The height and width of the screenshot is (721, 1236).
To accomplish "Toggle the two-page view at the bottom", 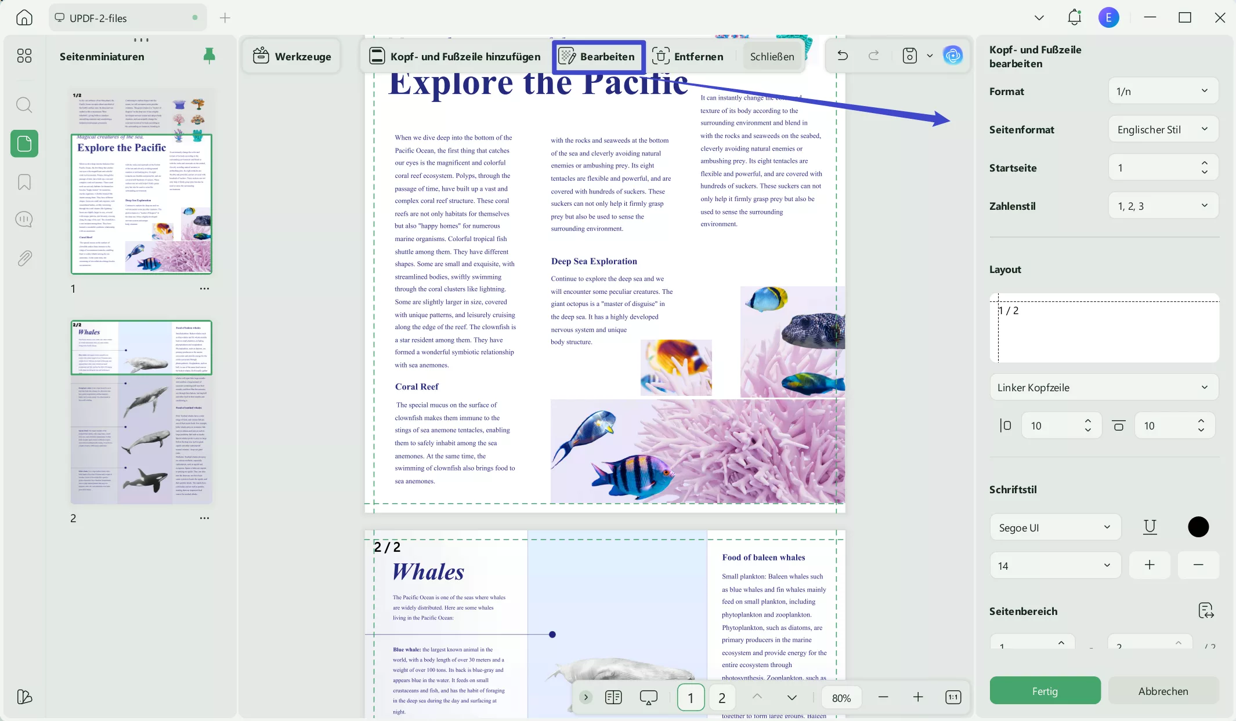I will 613,697.
